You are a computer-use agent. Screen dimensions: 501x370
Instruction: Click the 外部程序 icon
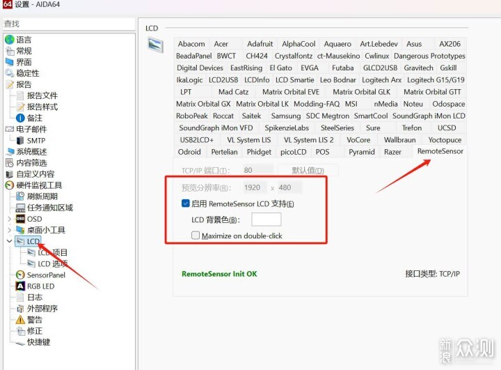pyautogui.click(x=20, y=309)
